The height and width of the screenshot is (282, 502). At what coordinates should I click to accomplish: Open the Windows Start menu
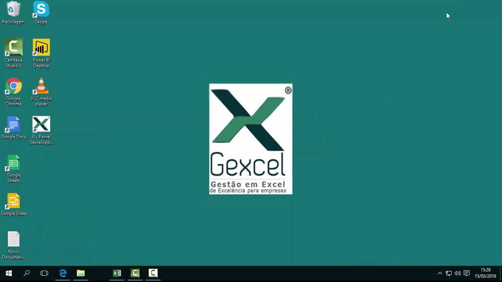[9, 273]
